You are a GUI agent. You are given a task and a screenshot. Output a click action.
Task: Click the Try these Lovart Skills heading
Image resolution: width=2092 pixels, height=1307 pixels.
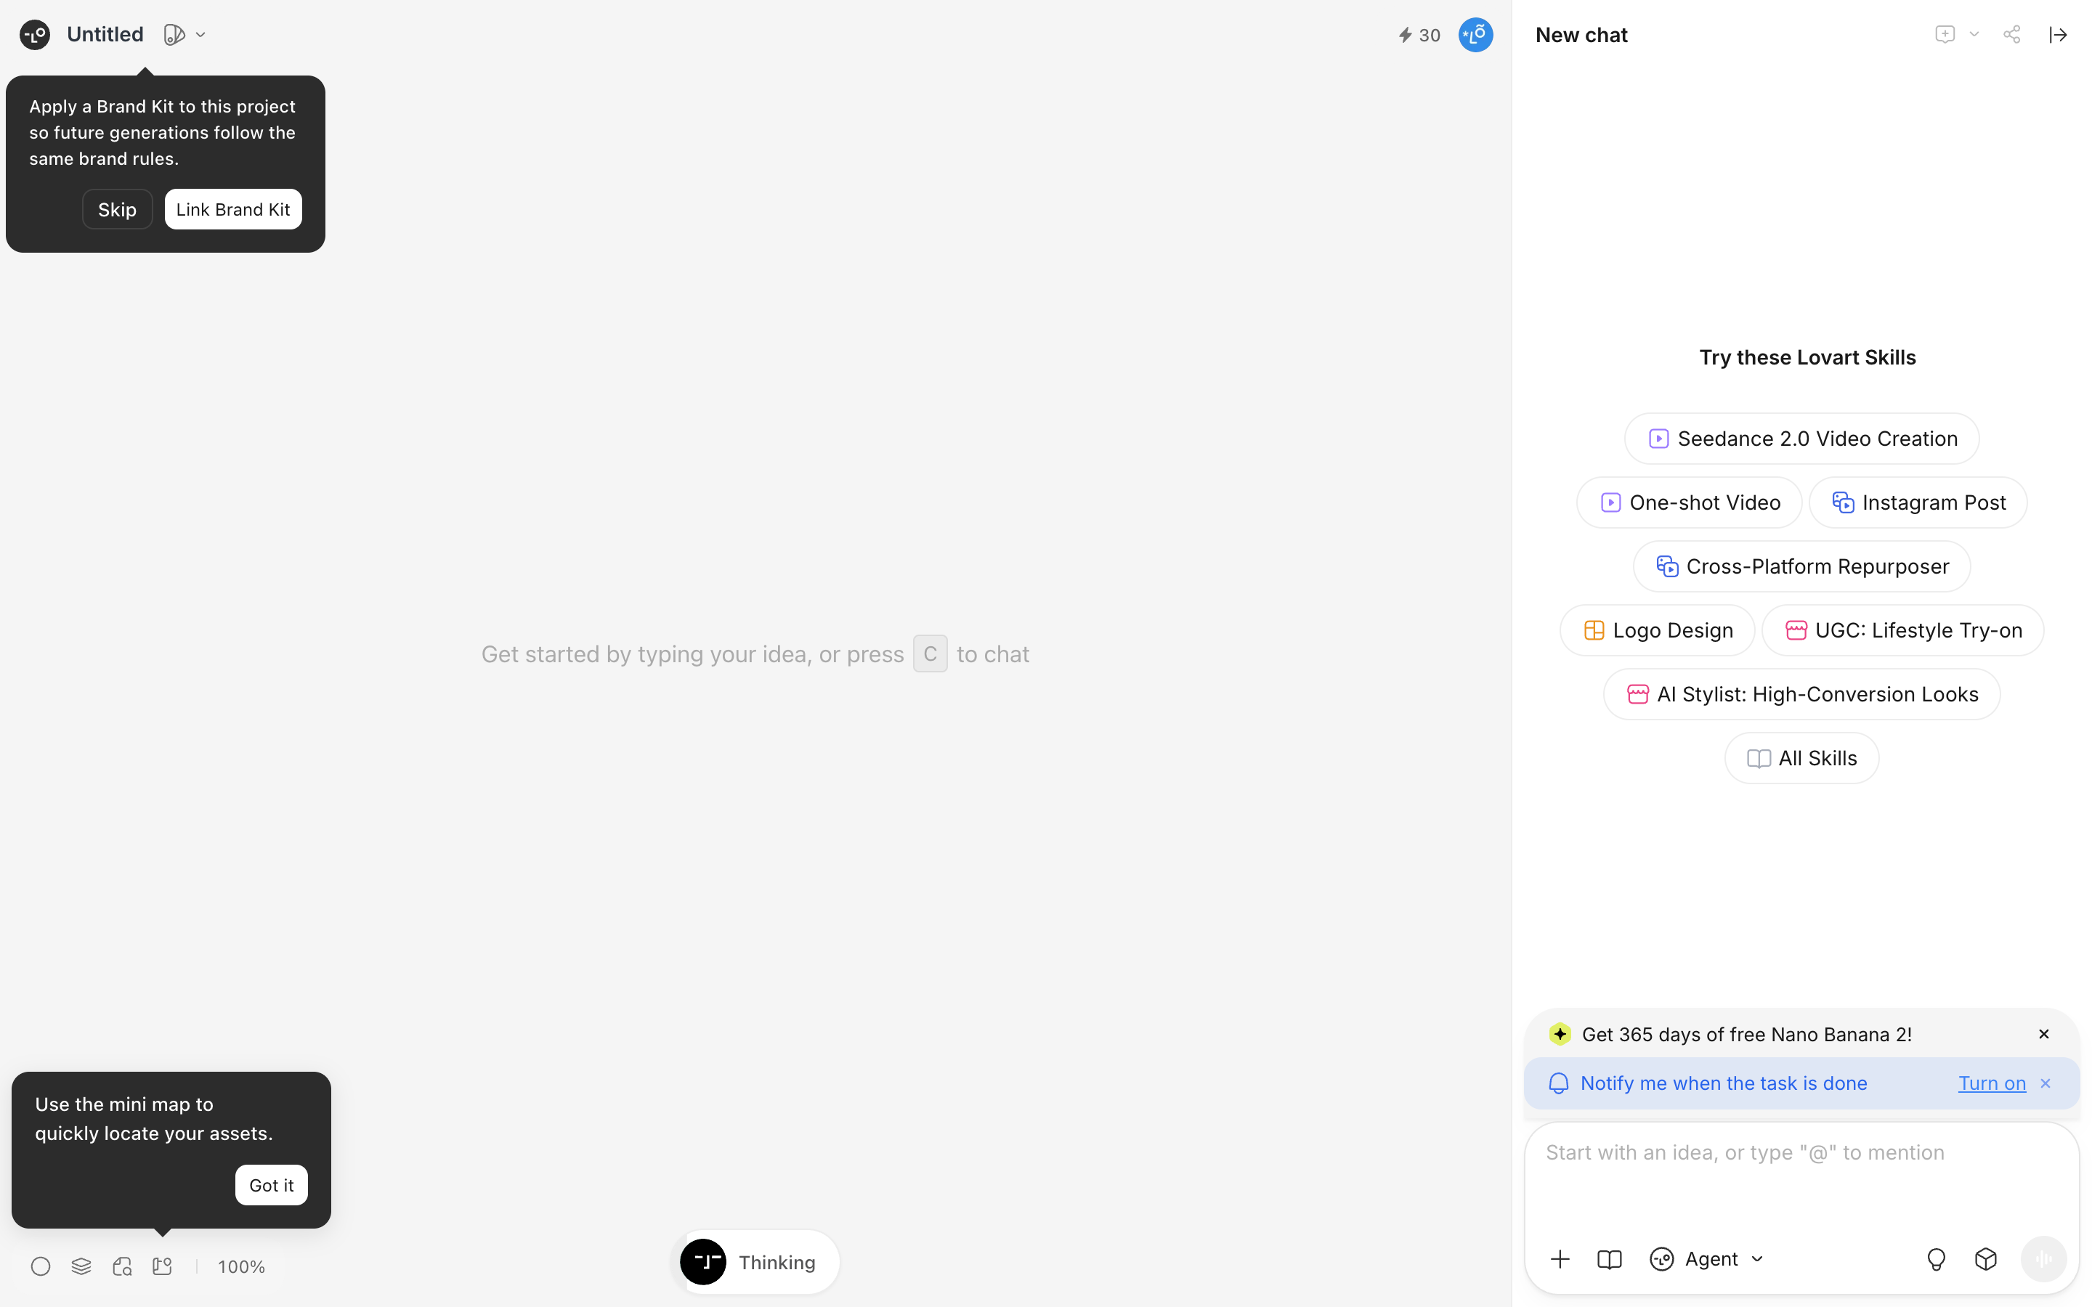1807,357
